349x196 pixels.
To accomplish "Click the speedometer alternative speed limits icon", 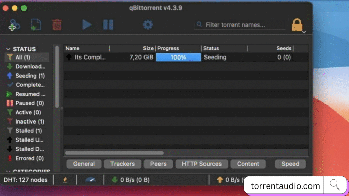I will coord(90,180).
